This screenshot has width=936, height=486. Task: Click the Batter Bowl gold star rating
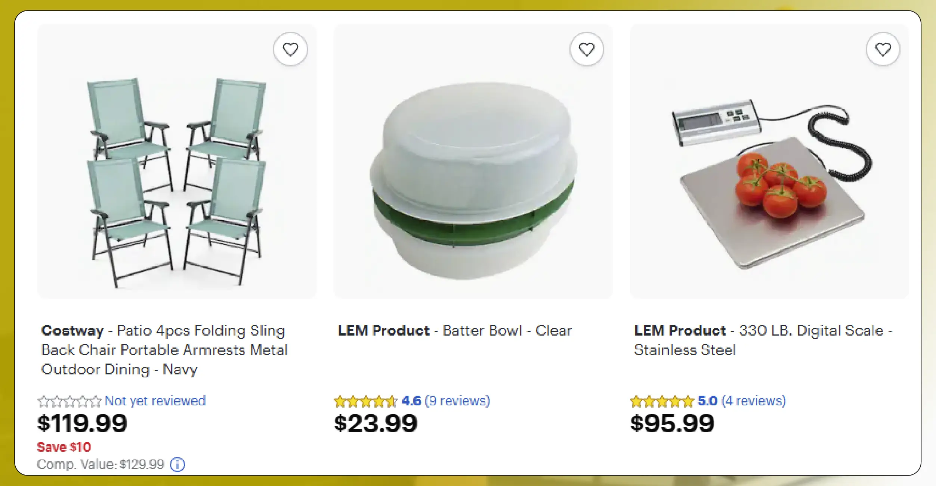pyautogui.click(x=365, y=402)
